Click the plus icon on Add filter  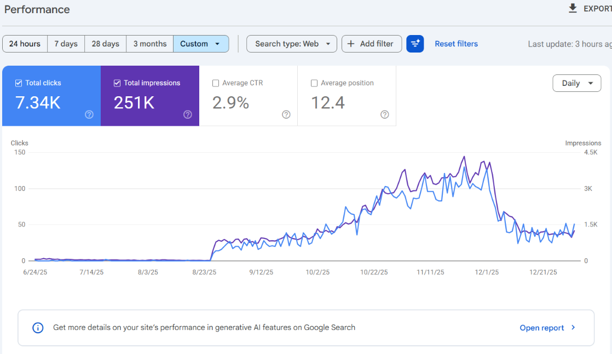click(x=351, y=44)
